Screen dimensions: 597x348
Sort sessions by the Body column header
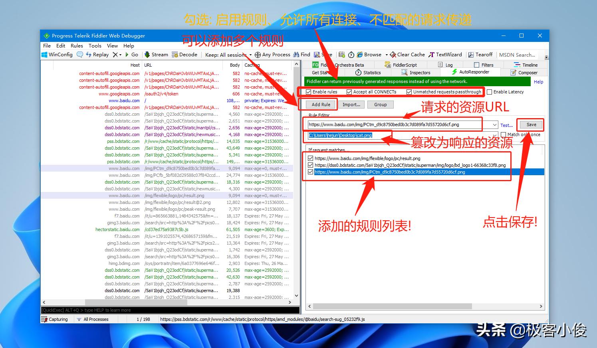235,65
